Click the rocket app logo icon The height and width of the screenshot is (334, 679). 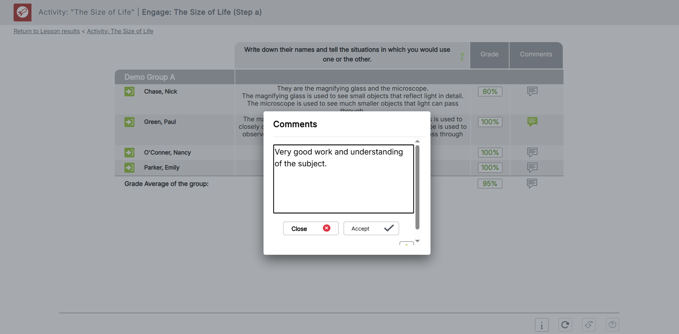23,12
